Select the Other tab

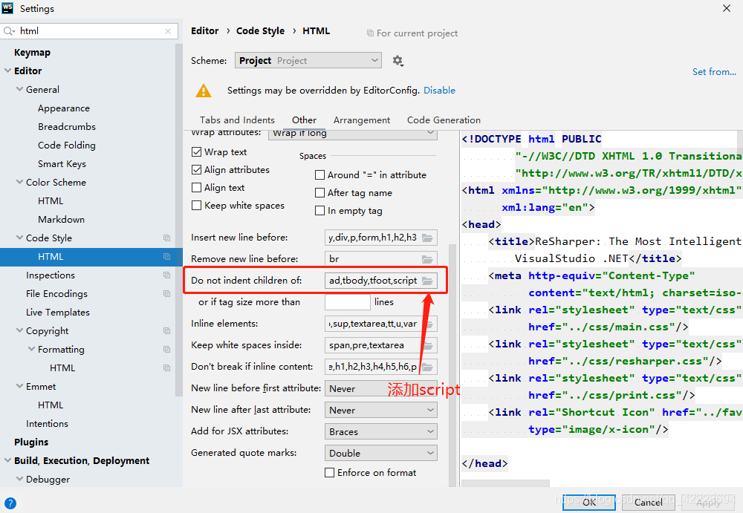pos(304,120)
